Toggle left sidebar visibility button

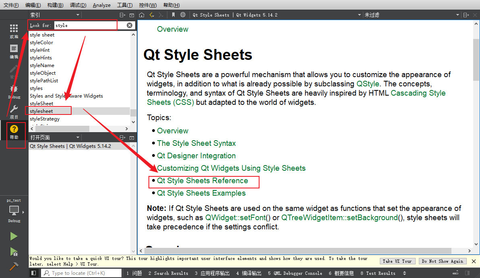point(34,273)
